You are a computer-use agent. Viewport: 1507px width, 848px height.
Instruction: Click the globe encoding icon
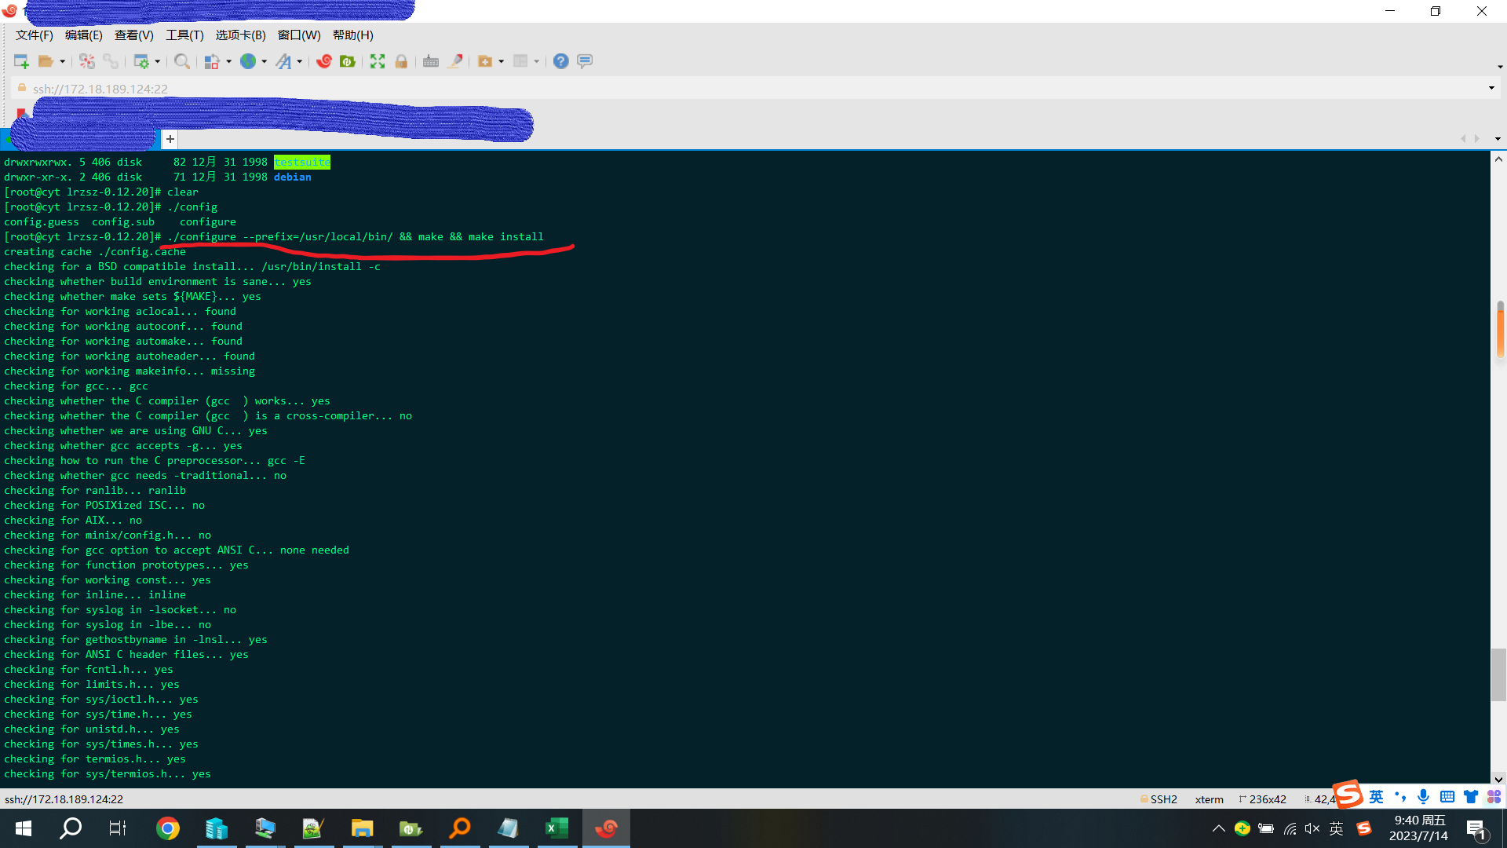coord(248,61)
